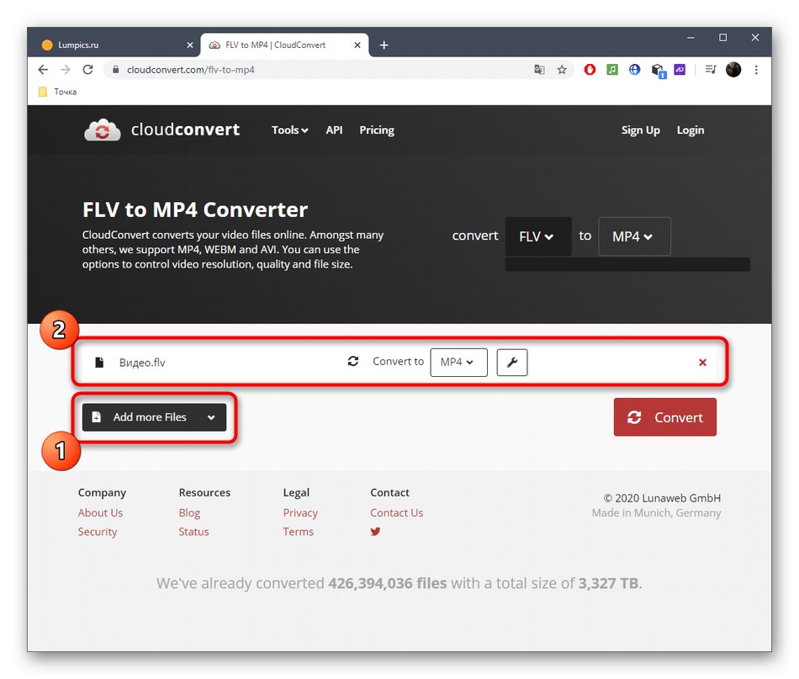Click the FLV to MP4 Converter heading

195,210
